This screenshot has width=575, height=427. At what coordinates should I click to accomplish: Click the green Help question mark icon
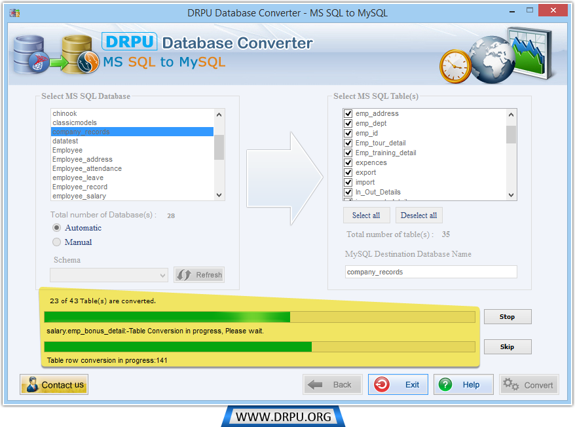(445, 384)
